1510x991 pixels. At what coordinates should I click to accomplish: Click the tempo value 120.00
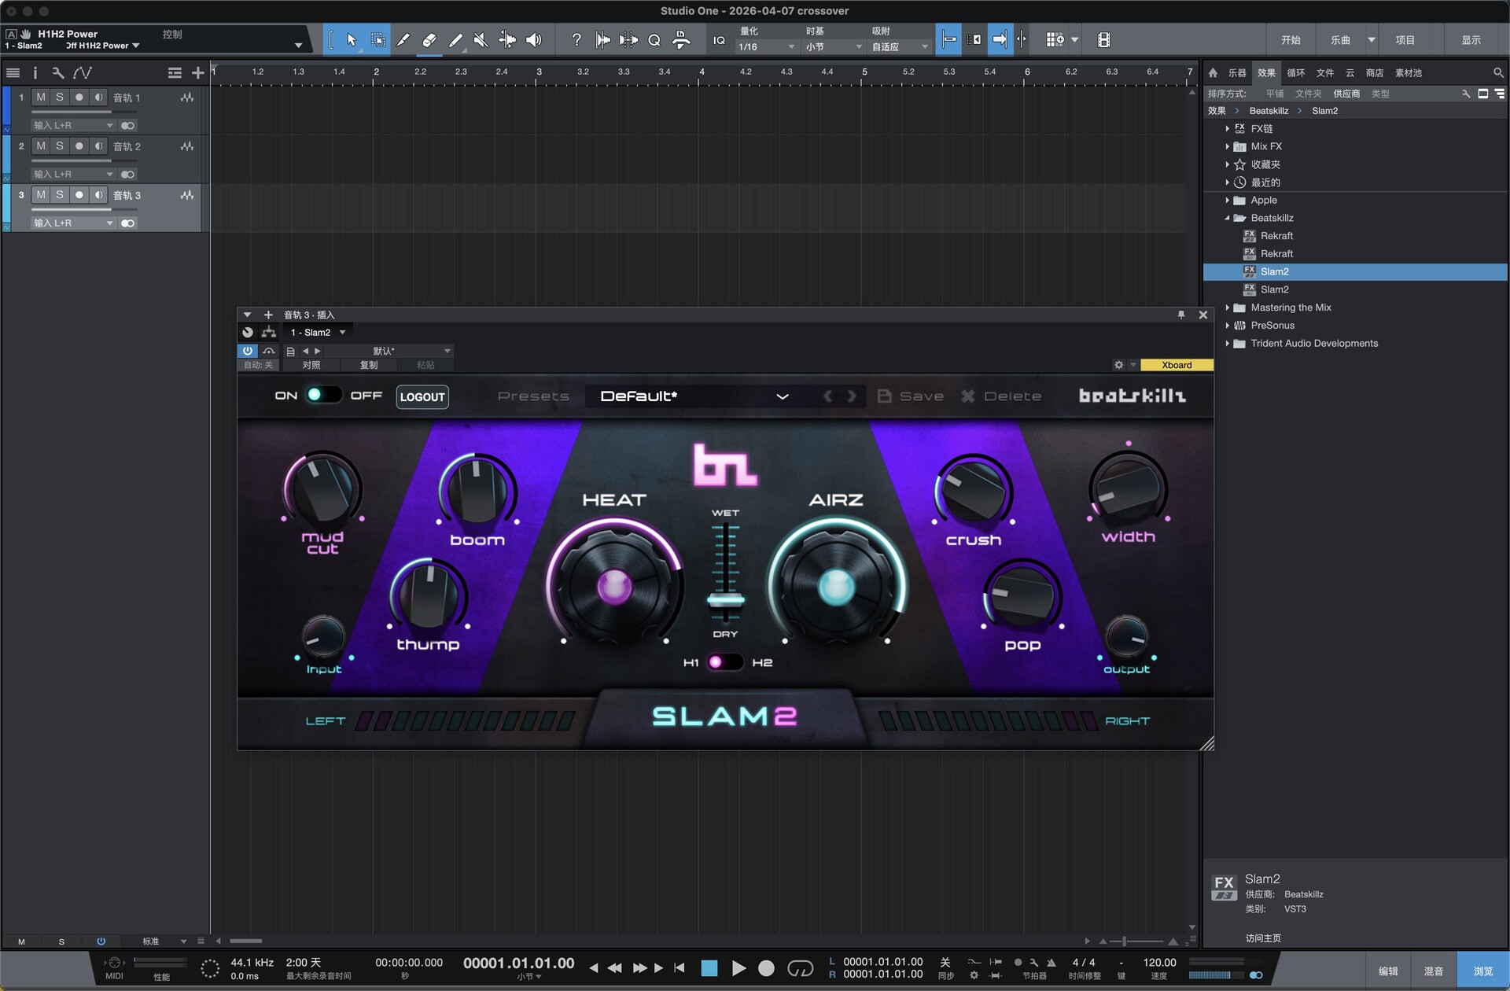1159,963
